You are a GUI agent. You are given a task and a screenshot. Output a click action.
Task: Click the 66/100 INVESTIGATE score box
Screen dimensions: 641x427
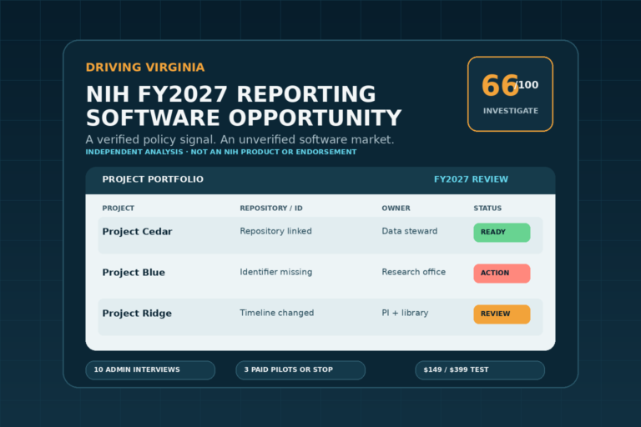tap(510, 94)
